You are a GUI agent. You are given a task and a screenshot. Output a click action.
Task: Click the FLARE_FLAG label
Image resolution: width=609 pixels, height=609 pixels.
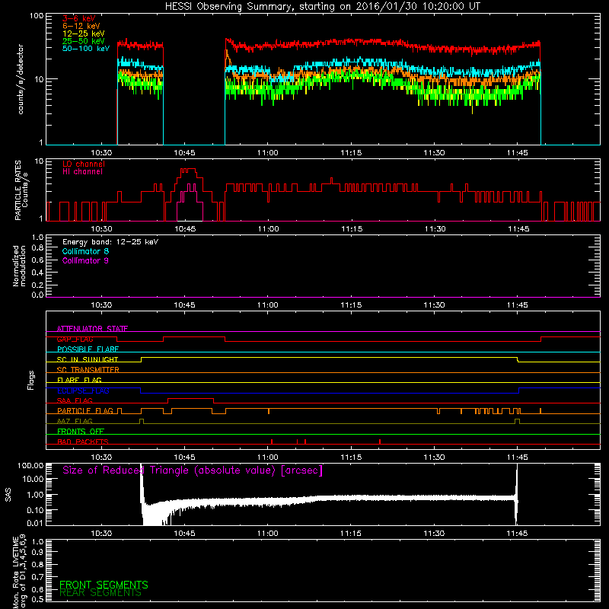click(x=79, y=380)
